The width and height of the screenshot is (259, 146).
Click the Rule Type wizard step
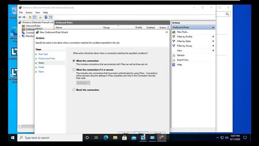pos(43,54)
